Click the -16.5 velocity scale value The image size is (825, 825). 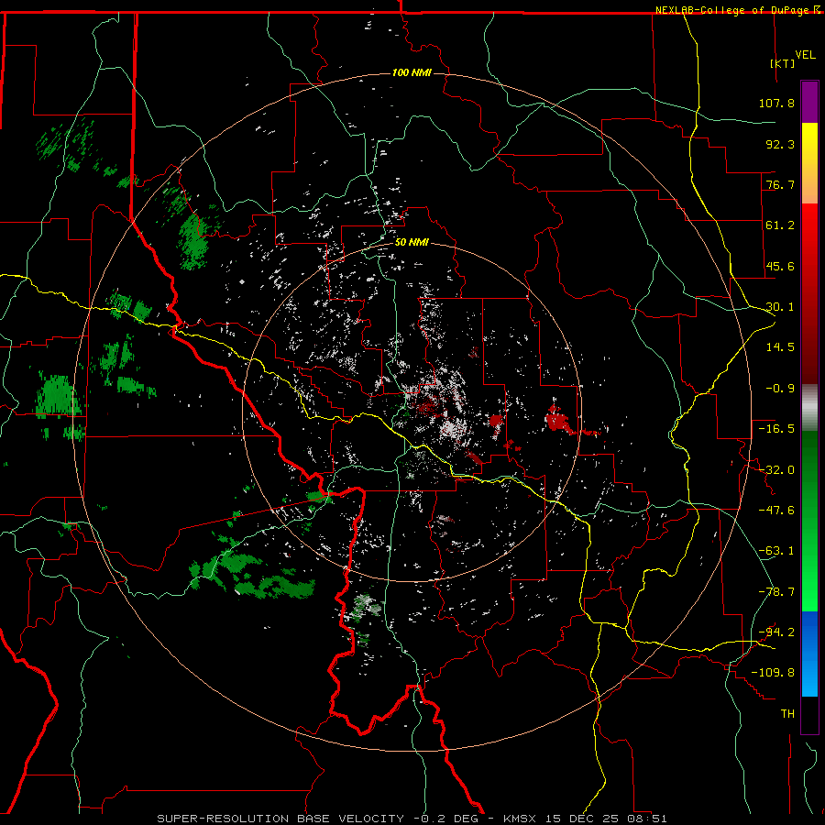click(776, 429)
